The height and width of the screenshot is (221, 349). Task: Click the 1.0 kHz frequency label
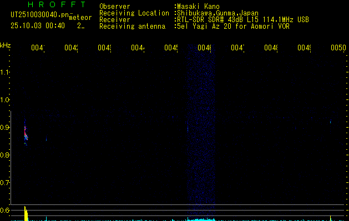[x=4, y=100]
